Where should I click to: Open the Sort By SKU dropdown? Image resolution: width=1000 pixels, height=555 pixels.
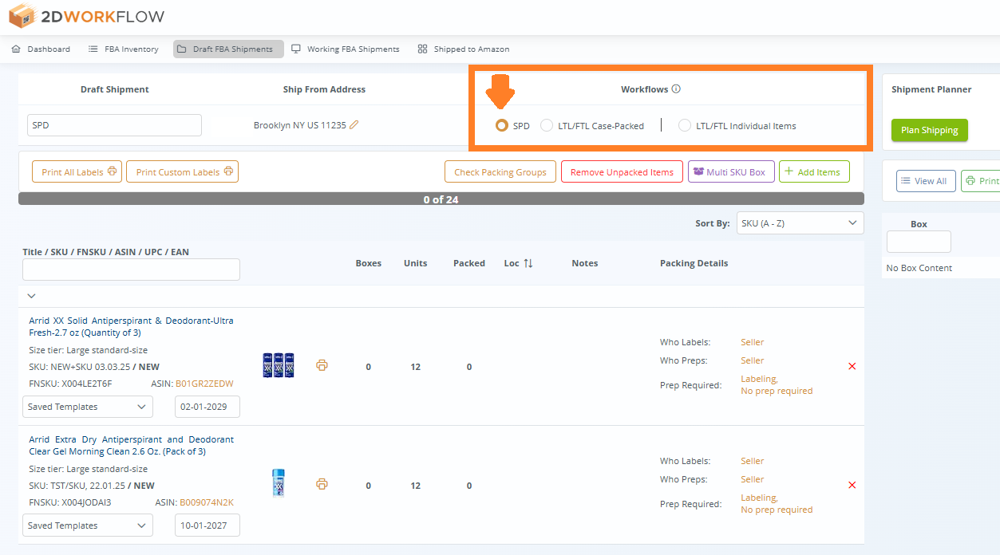pyautogui.click(x=800, y=222)
